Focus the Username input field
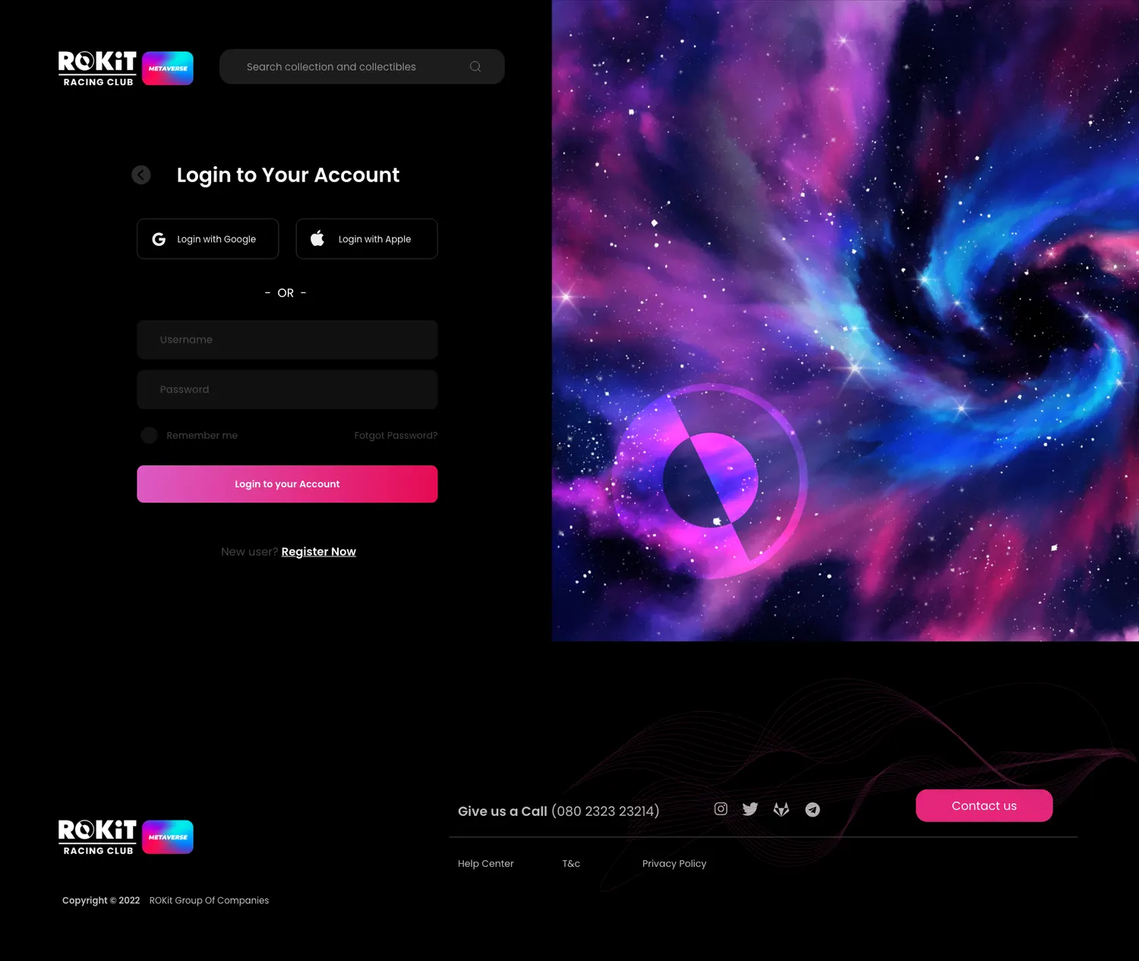The image size is (1139, 961). point(287,339)
